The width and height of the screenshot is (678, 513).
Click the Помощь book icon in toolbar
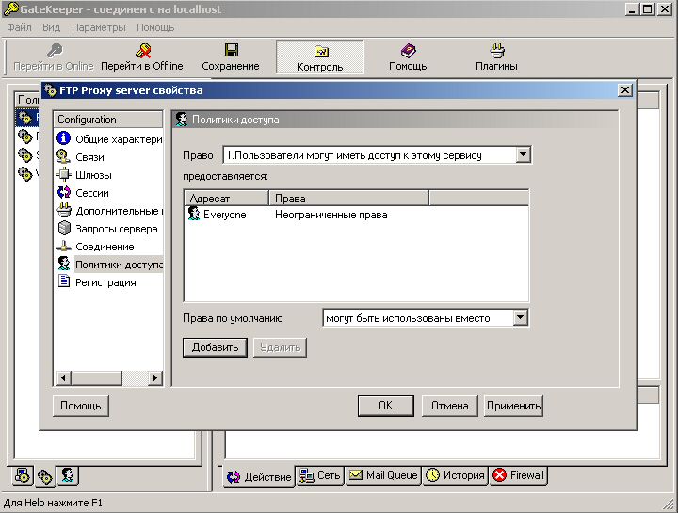pyautogui.click(x=408, y=51)
